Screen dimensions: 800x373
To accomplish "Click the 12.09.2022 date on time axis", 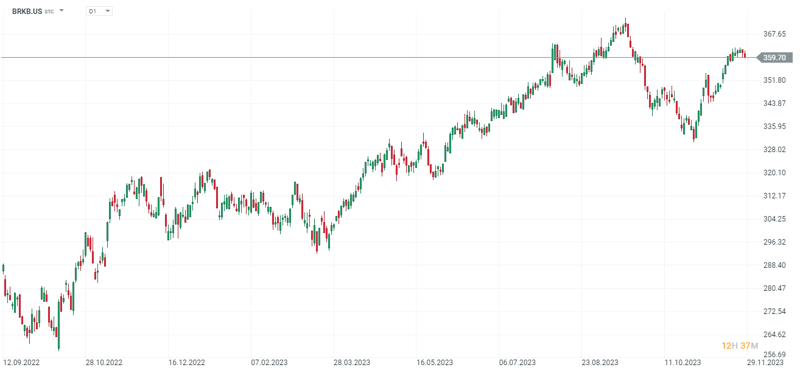I will [23, 363].
